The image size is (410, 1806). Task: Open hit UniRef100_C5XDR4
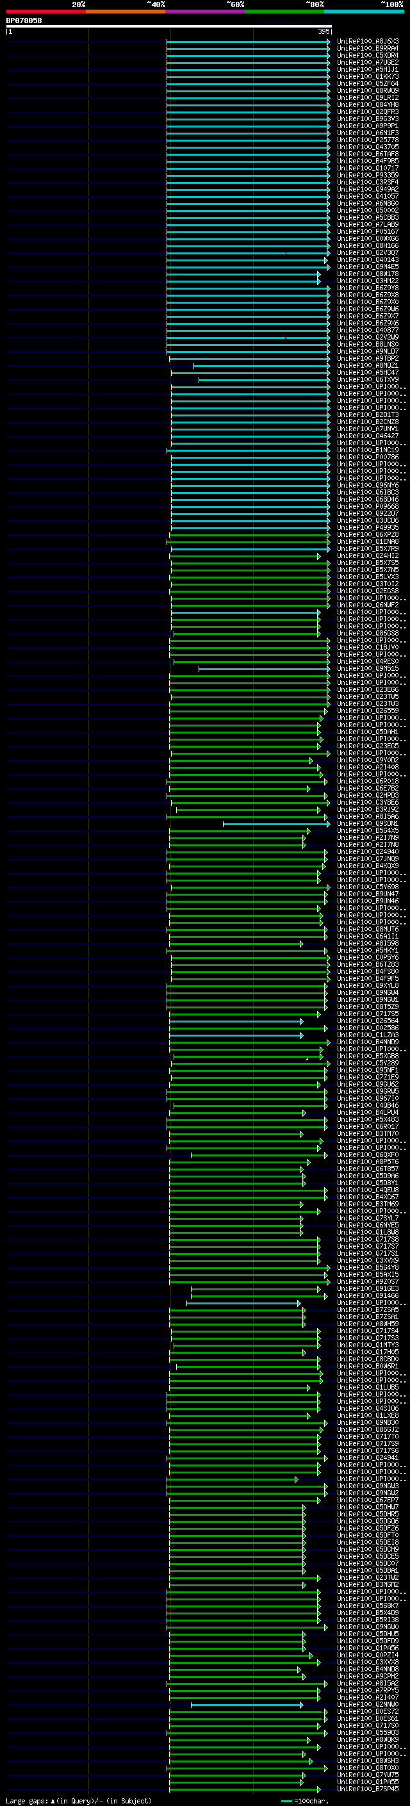coord(368,55)
